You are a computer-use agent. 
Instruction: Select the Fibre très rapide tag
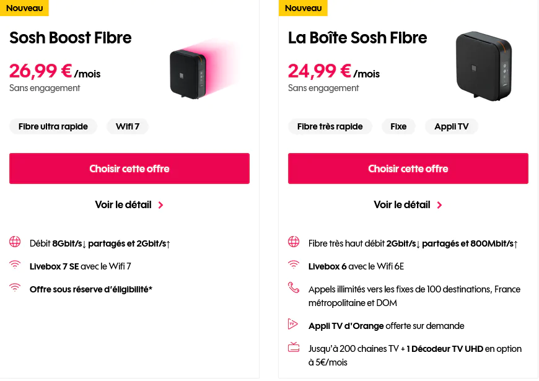click(330, 126)
